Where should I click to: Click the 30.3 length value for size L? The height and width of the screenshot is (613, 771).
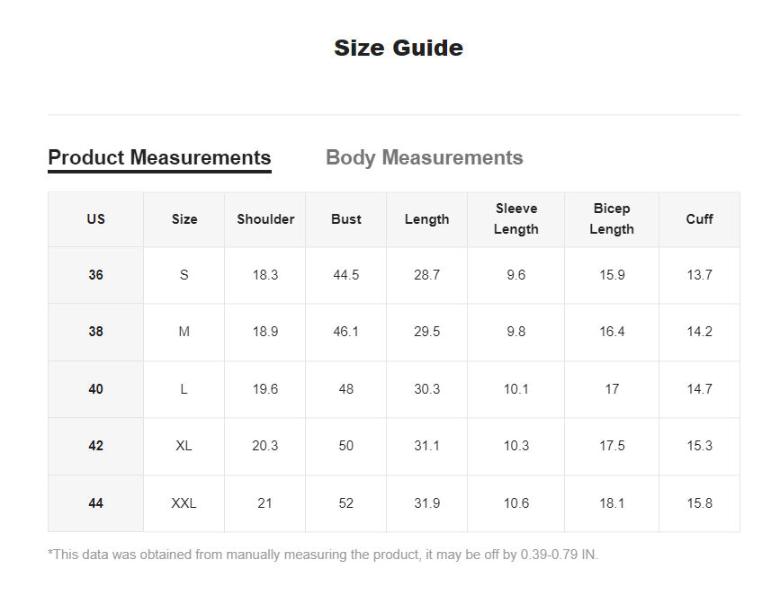coord(426,389)
